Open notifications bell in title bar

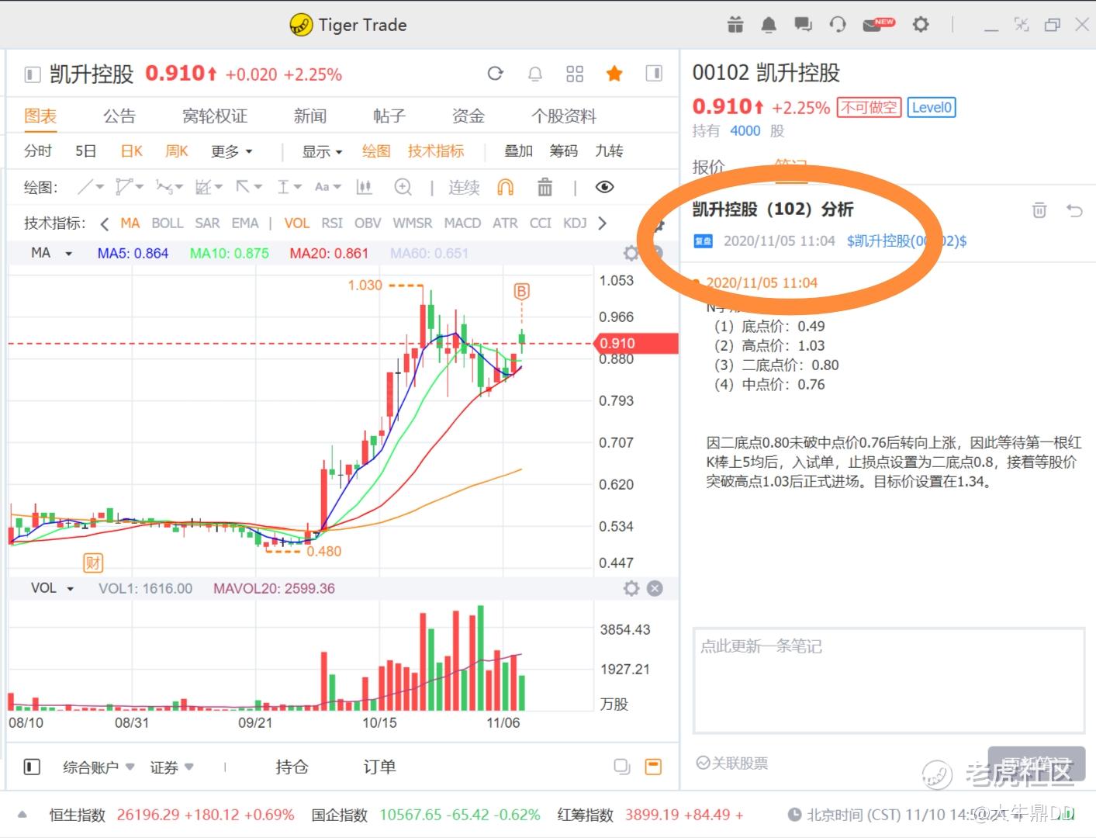point(769,25)
